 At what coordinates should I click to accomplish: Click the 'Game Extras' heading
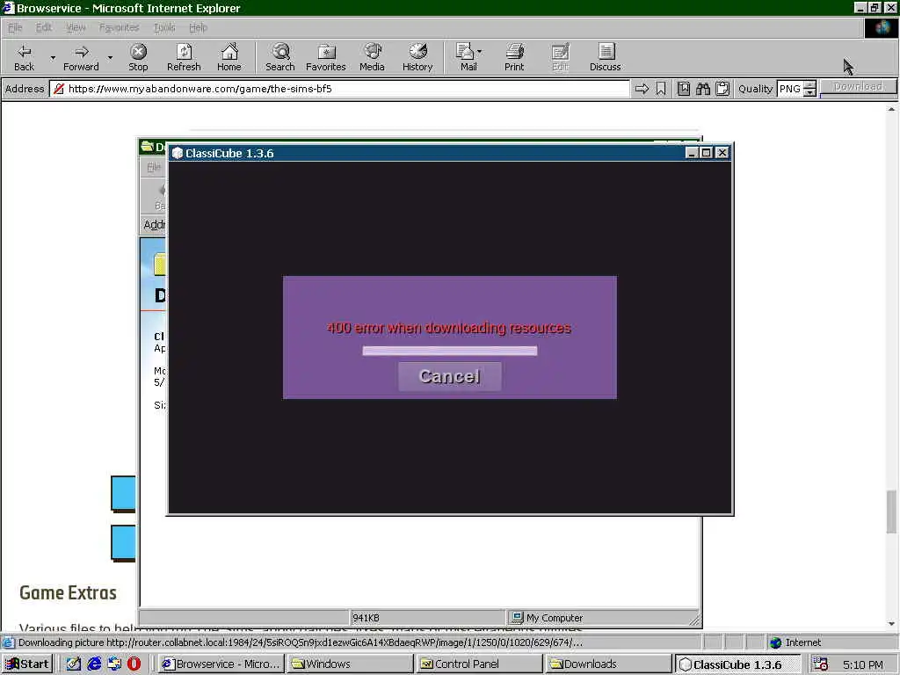pos(68,592)
